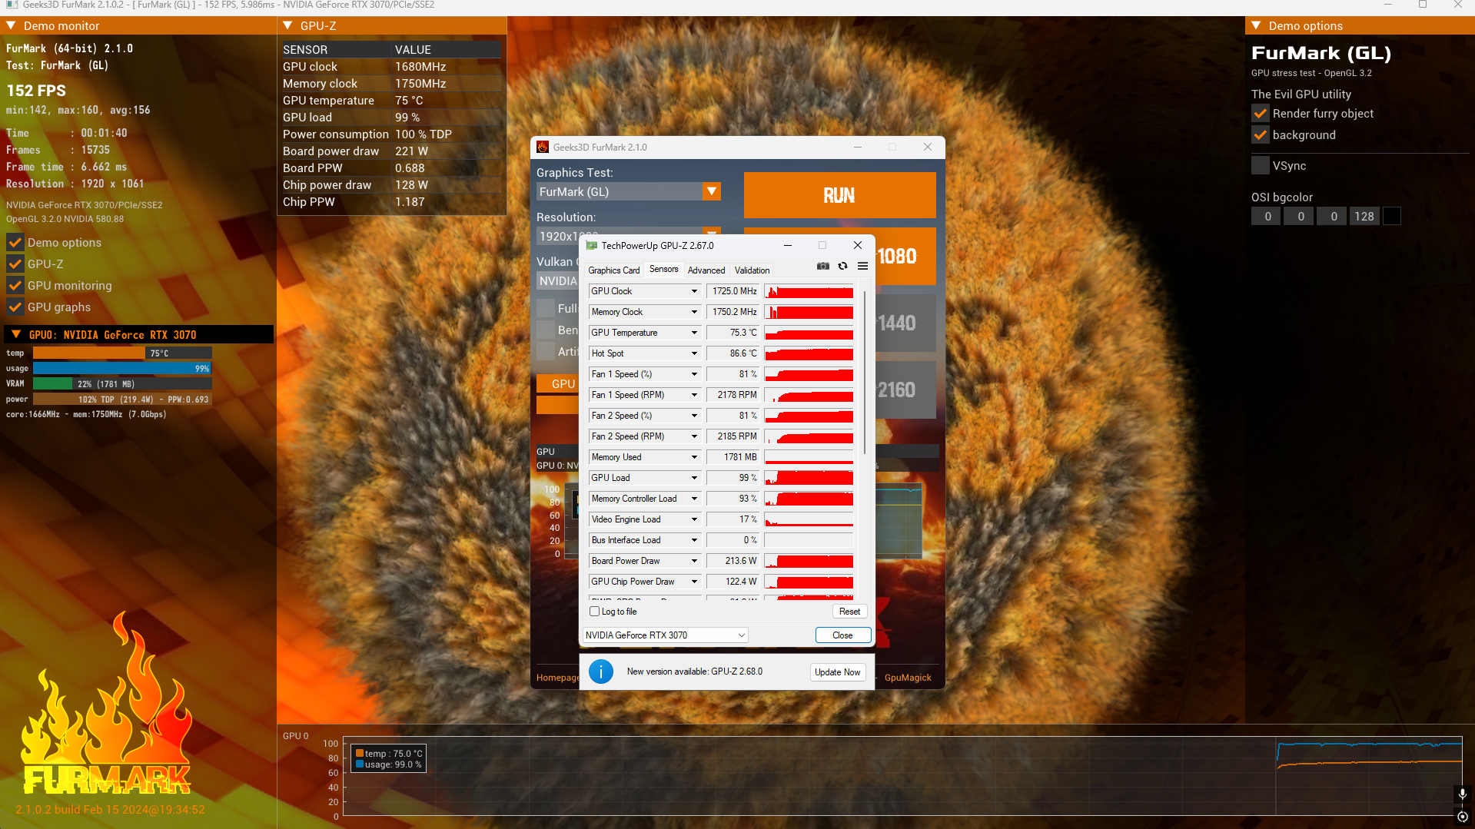Tick the checkbox beside 'Full' in FurMark dialog
Screen dimensions: 1475x829
pos(546,309)
